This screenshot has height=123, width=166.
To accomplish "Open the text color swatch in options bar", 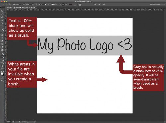I will tap(70, 5).
